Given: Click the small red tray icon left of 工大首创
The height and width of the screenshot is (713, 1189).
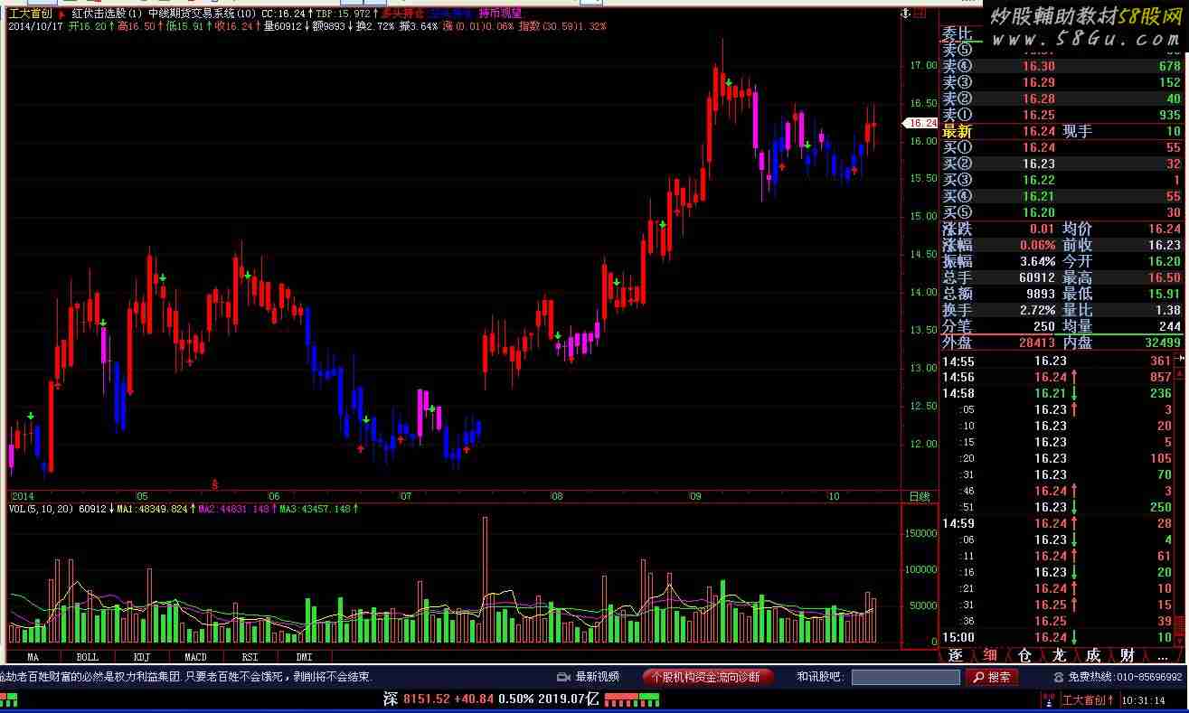Looking at the screenshot, I should (1049, 699).
